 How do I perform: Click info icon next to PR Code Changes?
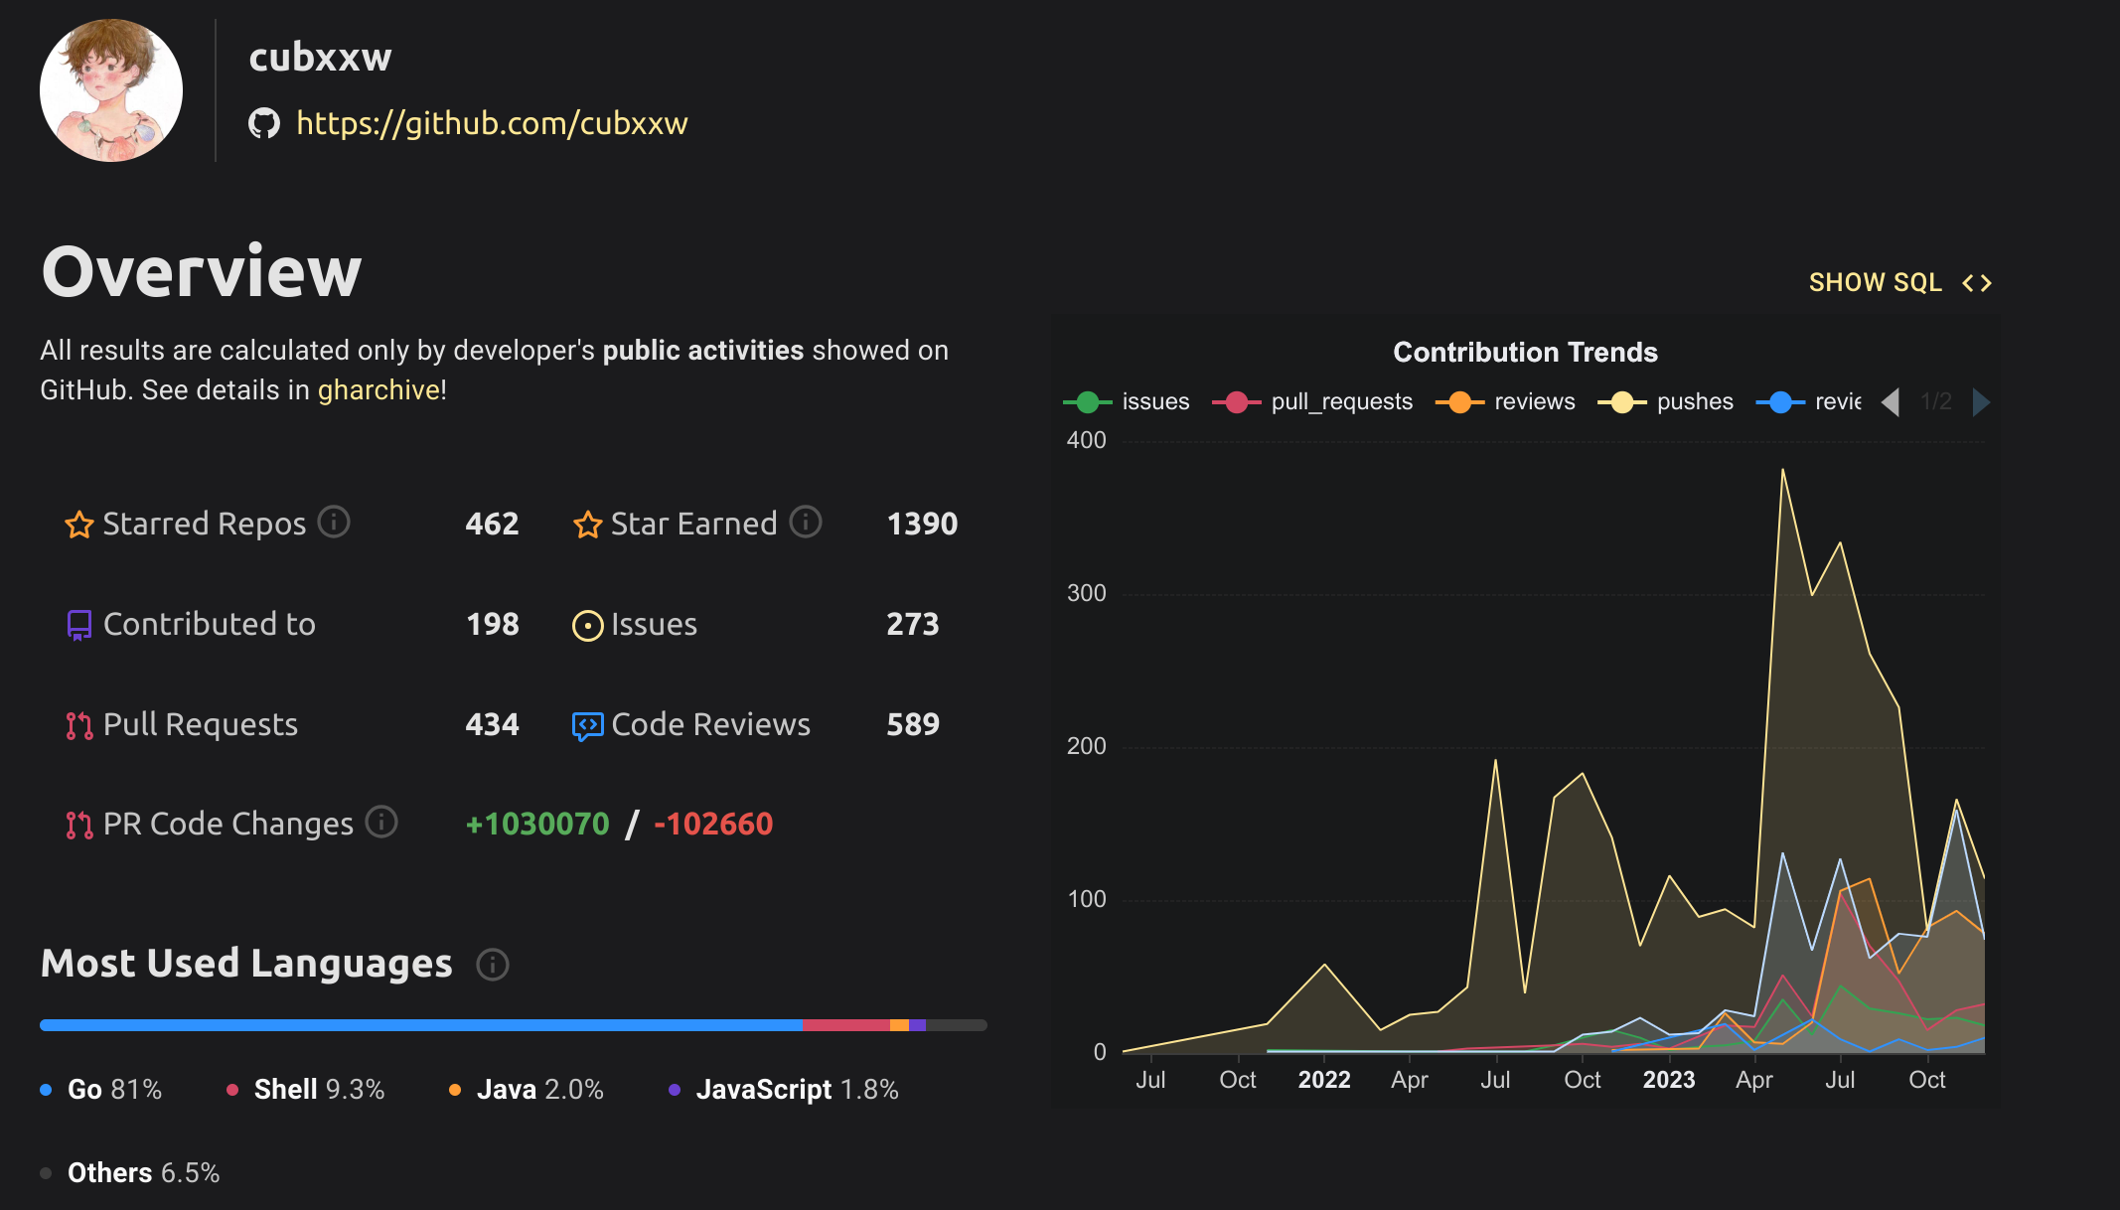(x=381, y=822)
